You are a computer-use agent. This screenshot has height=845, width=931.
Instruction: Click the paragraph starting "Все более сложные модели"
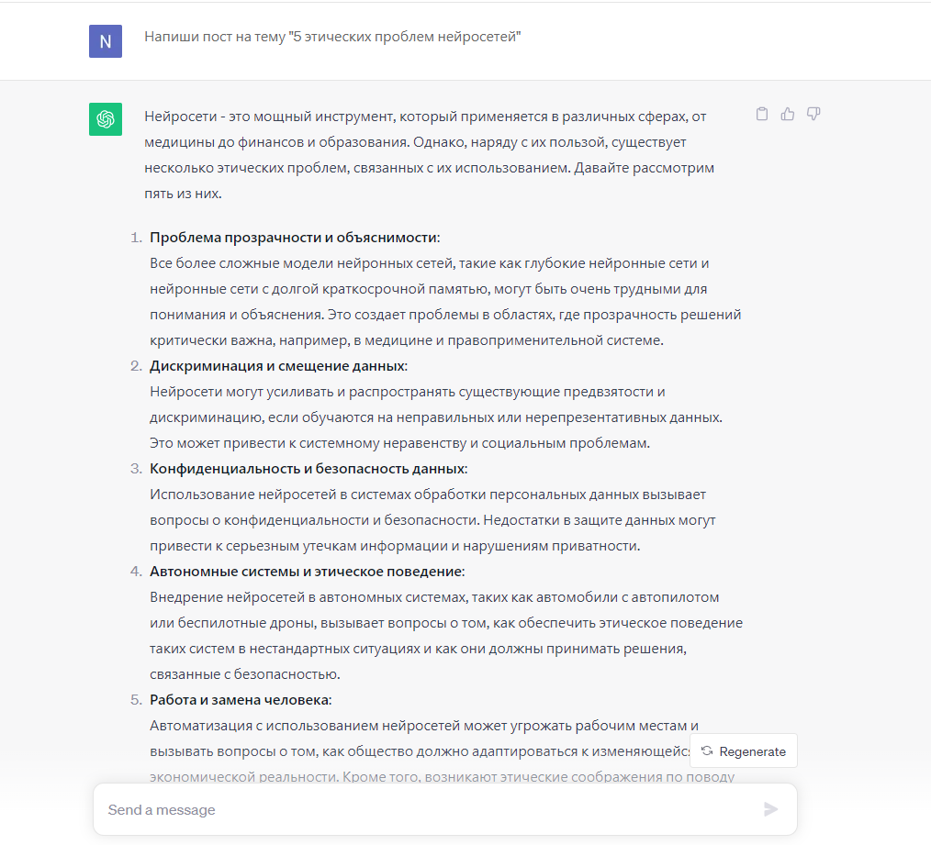pyautogui.click(x=444, y=302)
